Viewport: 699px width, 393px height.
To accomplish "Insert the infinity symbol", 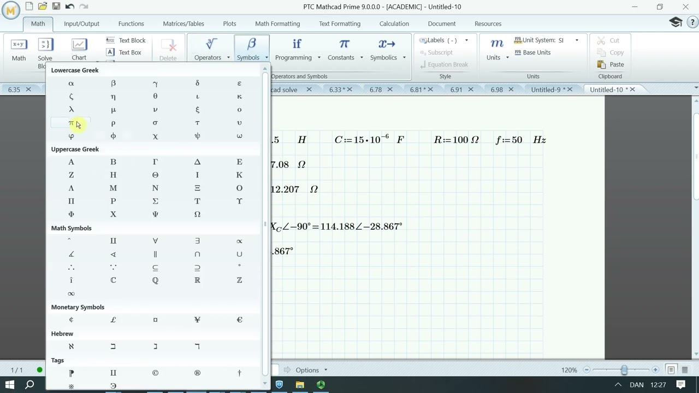I will point(71,294).
